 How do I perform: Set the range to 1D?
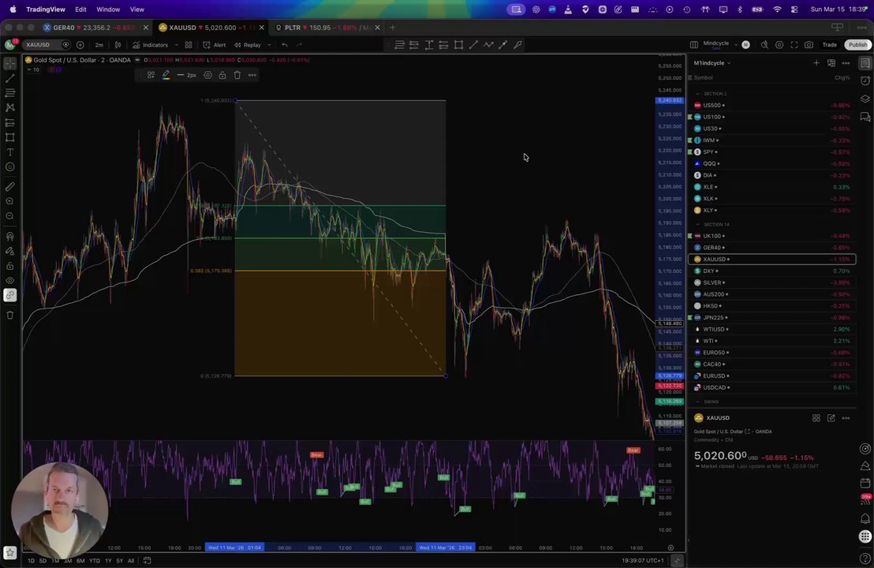click(x=32, y=560)
